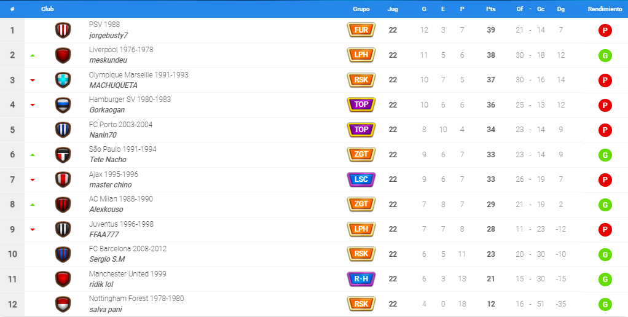This screenshot has width=628, height=317.
Task: Click the Grupo column header
Action: pyautogui.click(x=361, y=9)
